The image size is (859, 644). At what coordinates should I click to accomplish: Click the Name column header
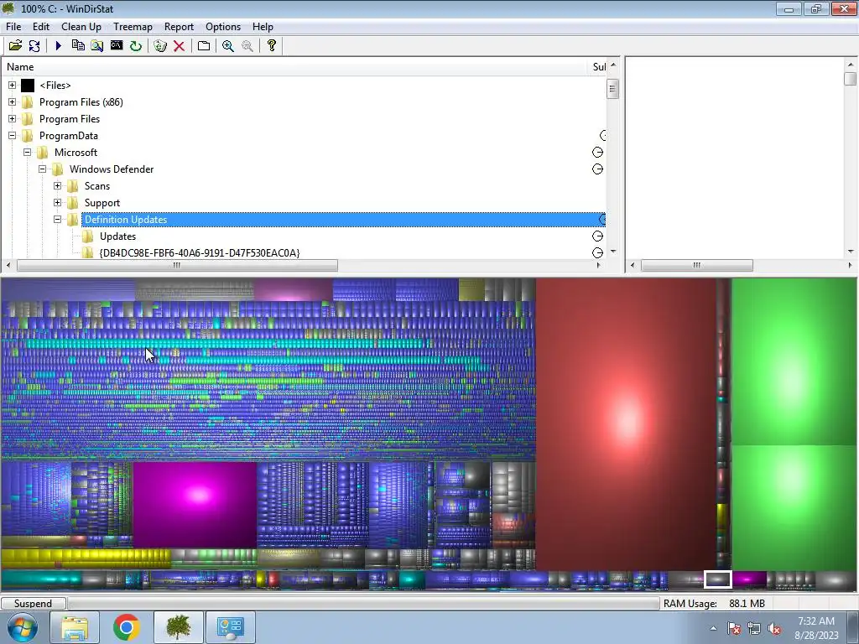click(294, 67)
